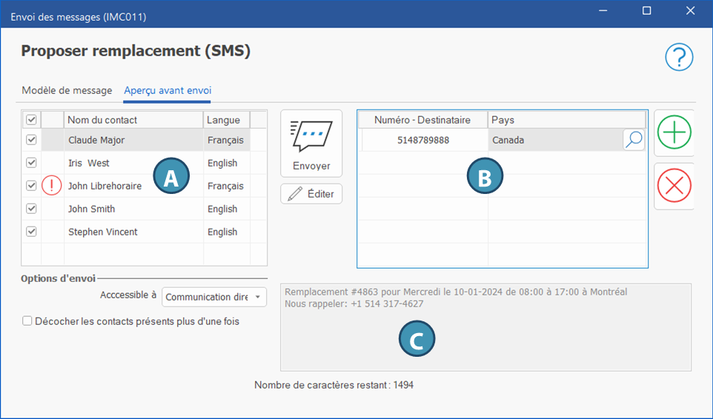Viewport: 713px width, 419px height.
Task: Click the Pays column header
Action: pyautogui.click(x=566, y=120)
